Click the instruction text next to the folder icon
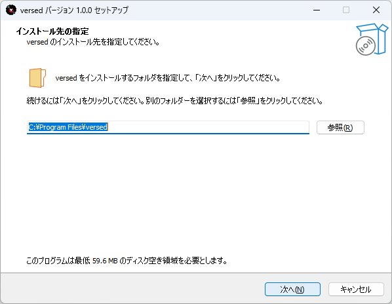This screenshot has height=304, width=392. click(168, 78)
